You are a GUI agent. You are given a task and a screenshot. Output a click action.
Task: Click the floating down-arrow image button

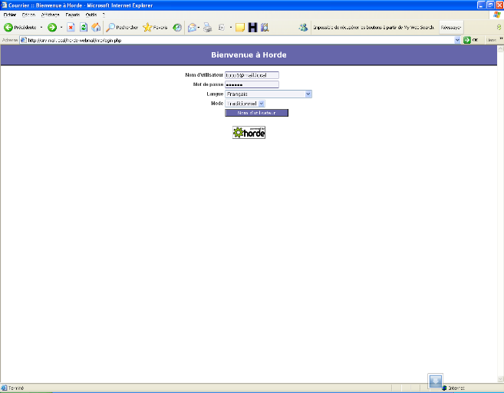tap(435, 381)
